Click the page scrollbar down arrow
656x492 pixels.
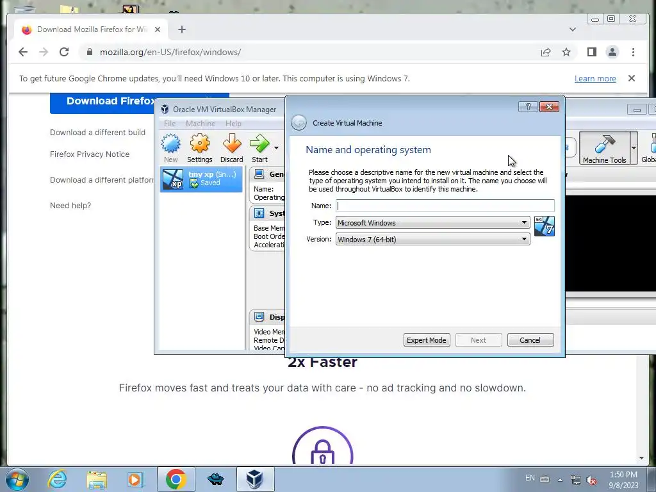[x=641, y=458]
